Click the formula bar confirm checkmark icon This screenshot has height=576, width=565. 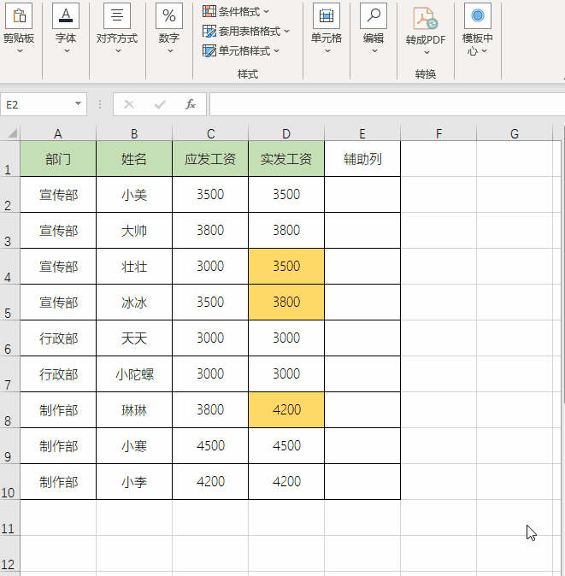160,105
